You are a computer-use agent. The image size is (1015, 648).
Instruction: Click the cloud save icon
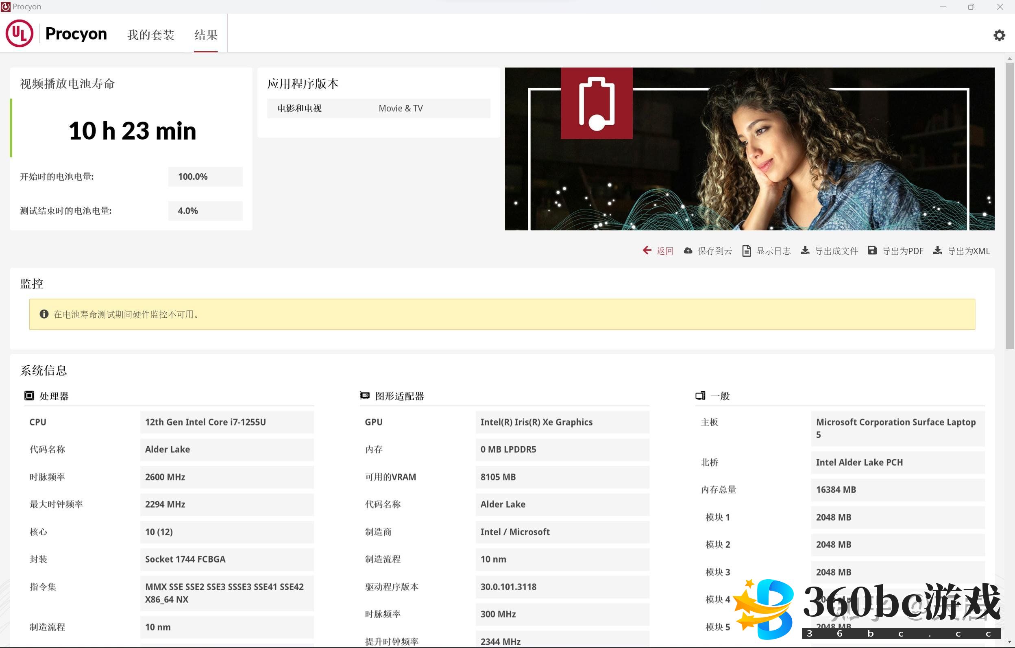[688, 251]
